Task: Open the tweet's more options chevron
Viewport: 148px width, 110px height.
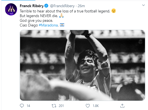Action: [143, 5]
